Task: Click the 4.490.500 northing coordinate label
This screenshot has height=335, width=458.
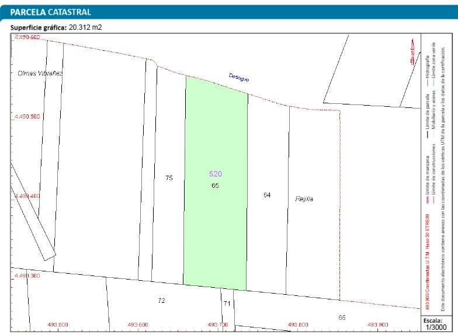Action: coord(26,117)
